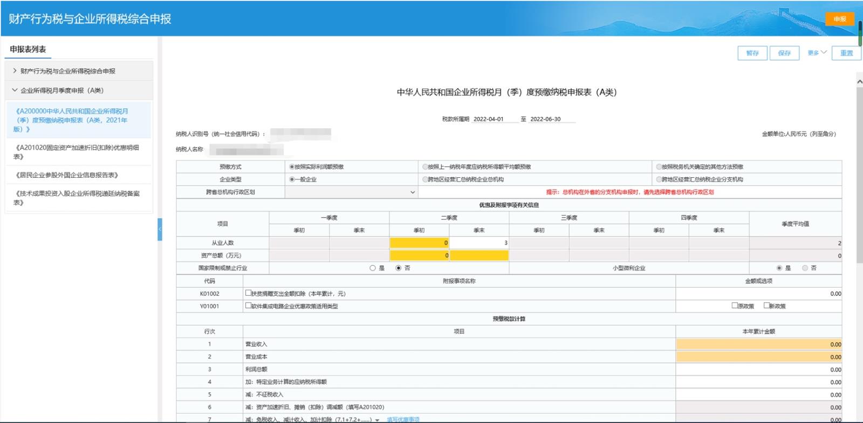Collapse the 企业所得税月季度申报（A类） section
Image resolution: width=863 pixels, height=423 pixels.
pos(15,90)
